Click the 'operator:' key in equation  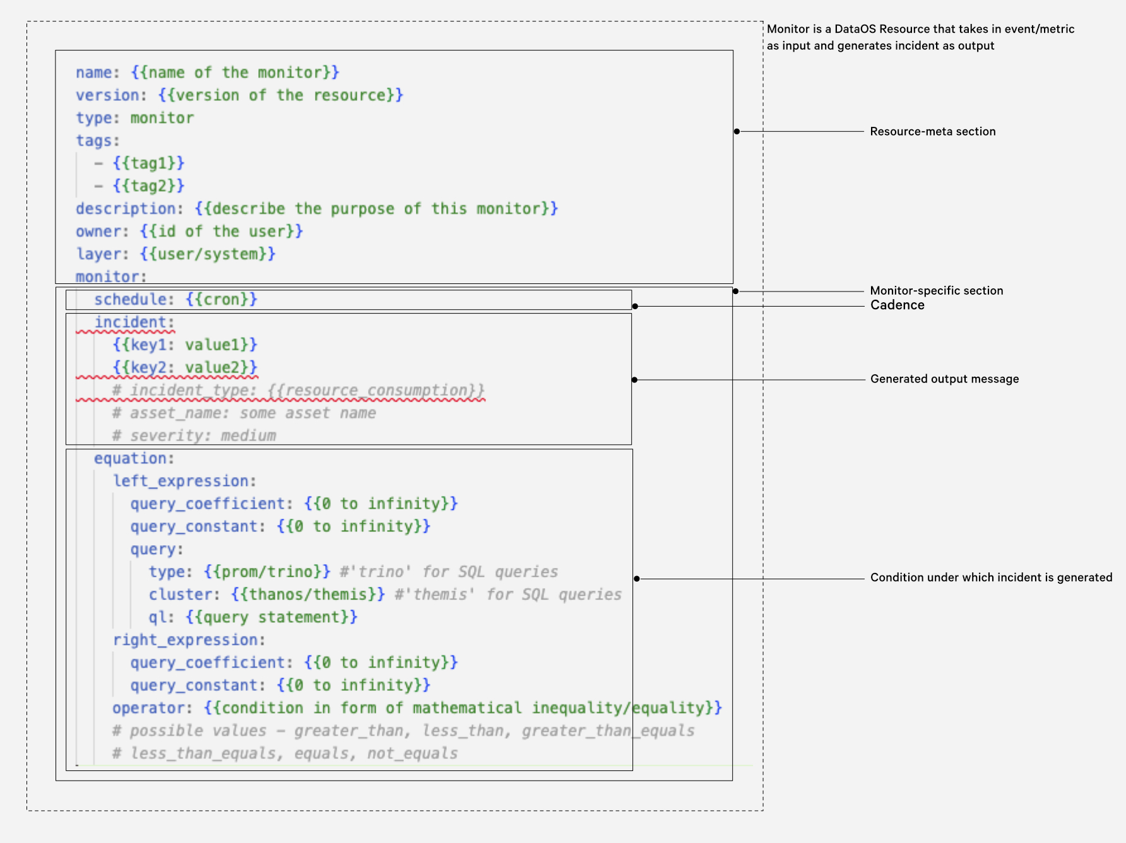[151, 708]
